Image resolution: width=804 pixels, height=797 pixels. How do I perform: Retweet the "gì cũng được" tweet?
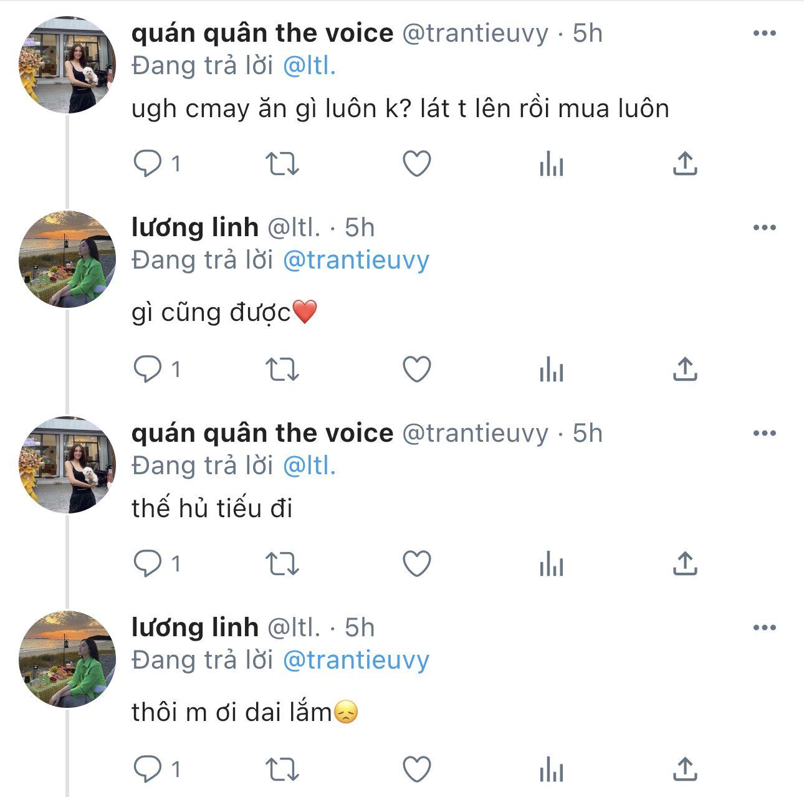282,370
